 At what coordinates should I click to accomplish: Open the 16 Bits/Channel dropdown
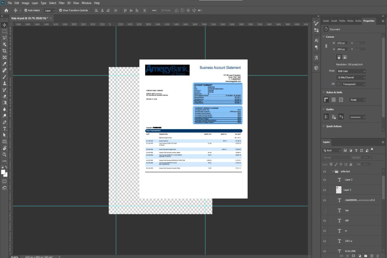click(x=351, y=77)
